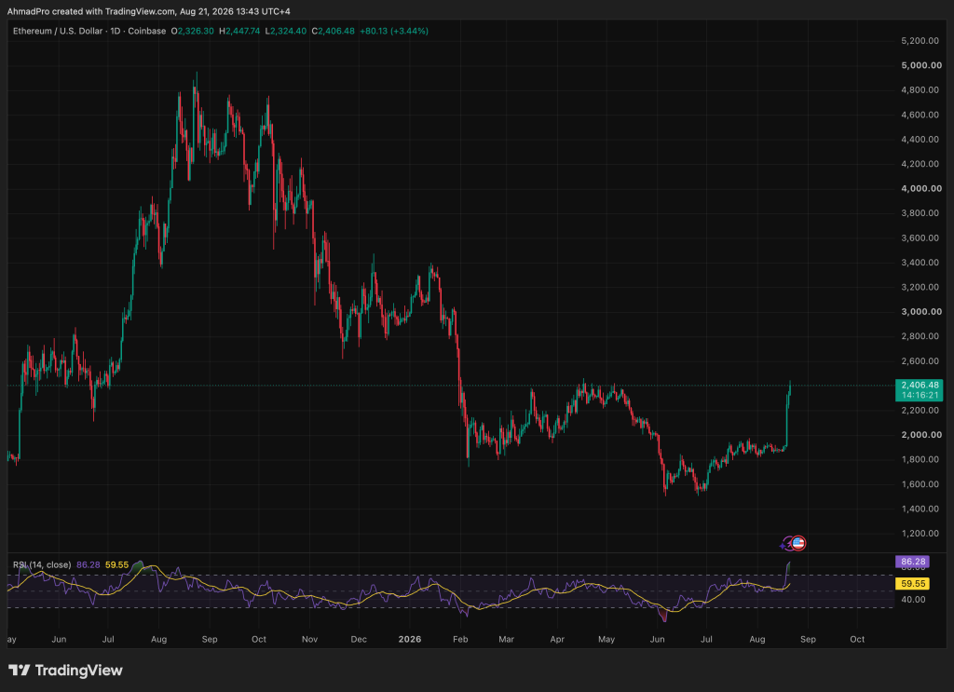Screen dimensions: 954x692
Task: Click the bar countdown timer 14:16:21
Action: pyautogui.click(x=920, y=395)
